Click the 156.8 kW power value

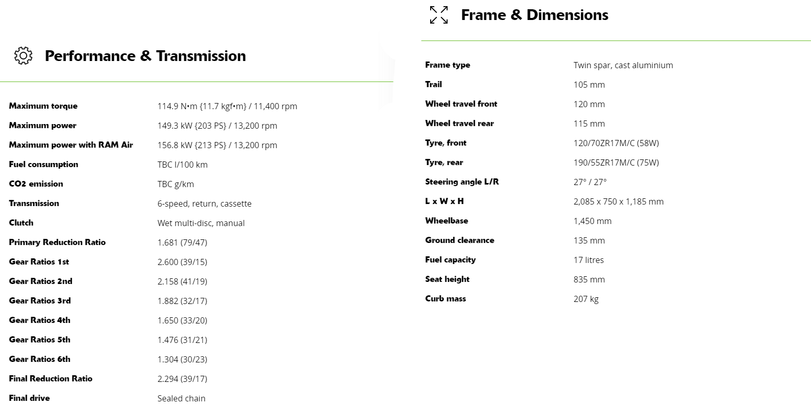pyautogui.click(x=217, y=145)
